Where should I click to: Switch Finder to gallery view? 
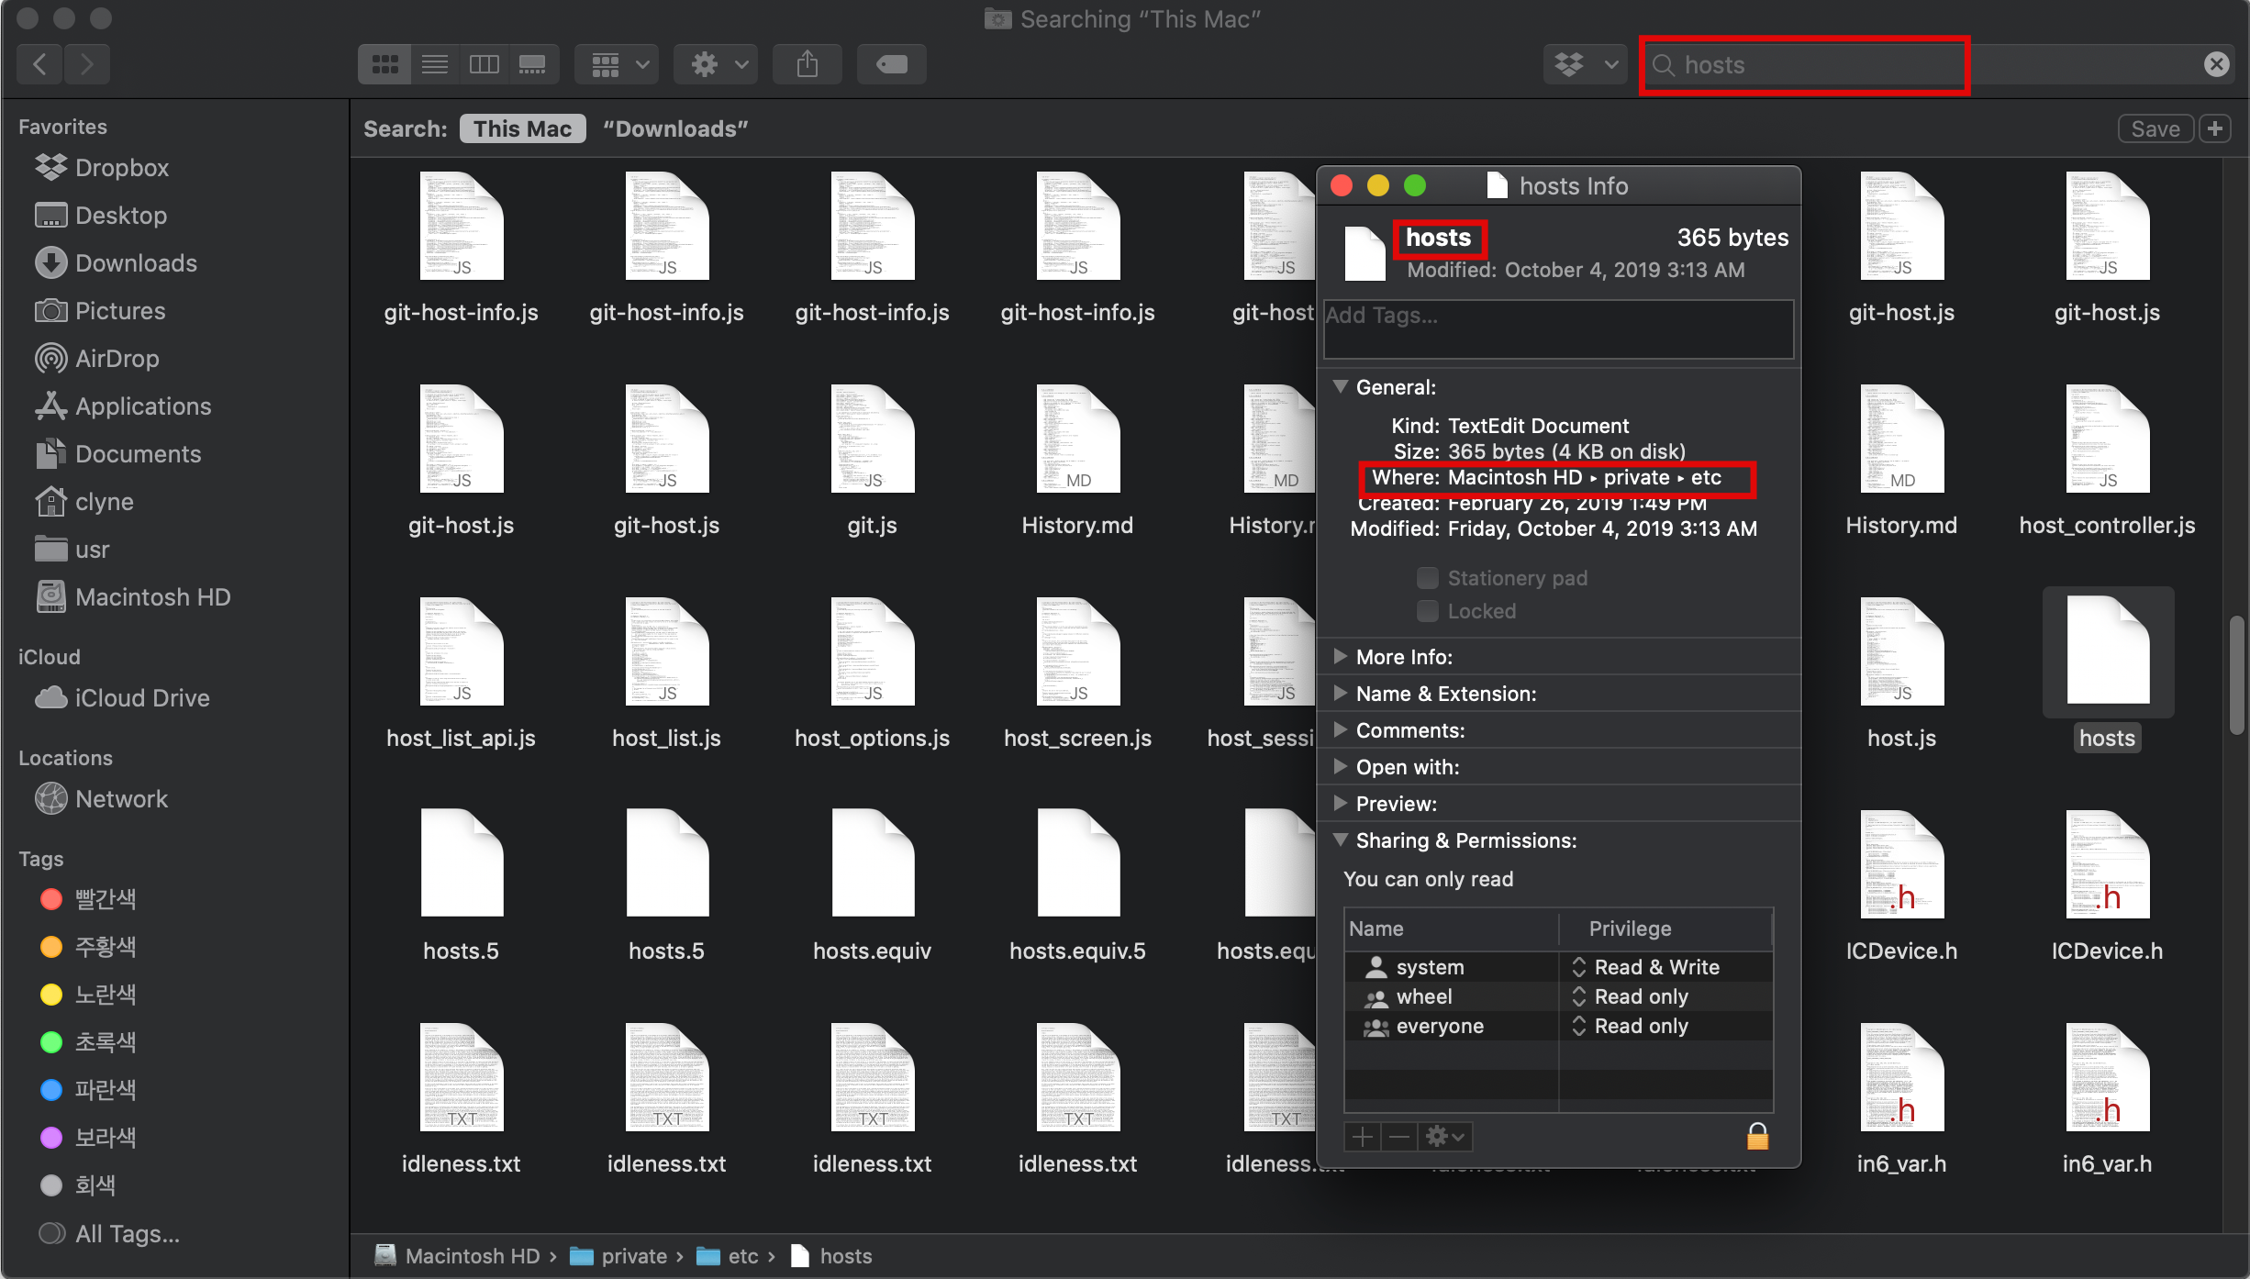pyautogui.click(x=532, y=64)
